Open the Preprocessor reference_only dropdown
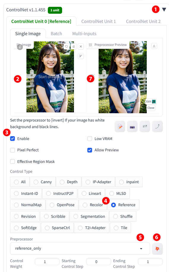The width and height of the screenshot is (169, 272). [x=80, y=248]
